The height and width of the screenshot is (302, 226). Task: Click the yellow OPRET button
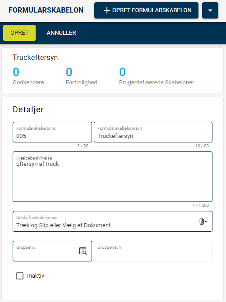[19, 33]
